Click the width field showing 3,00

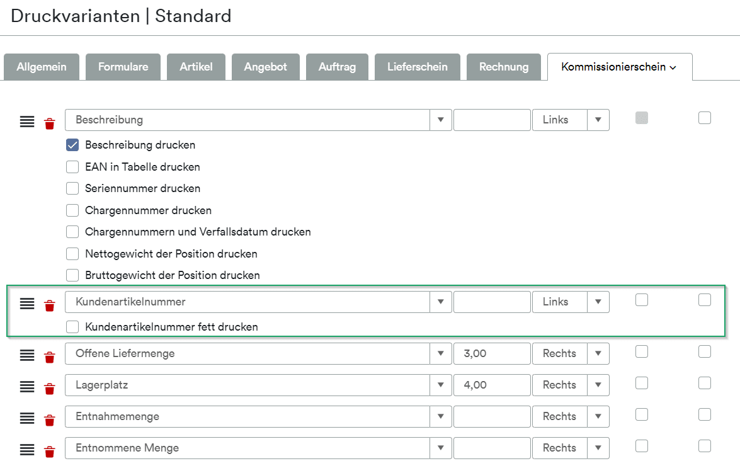pyautogui.click(x=491, y=353)
